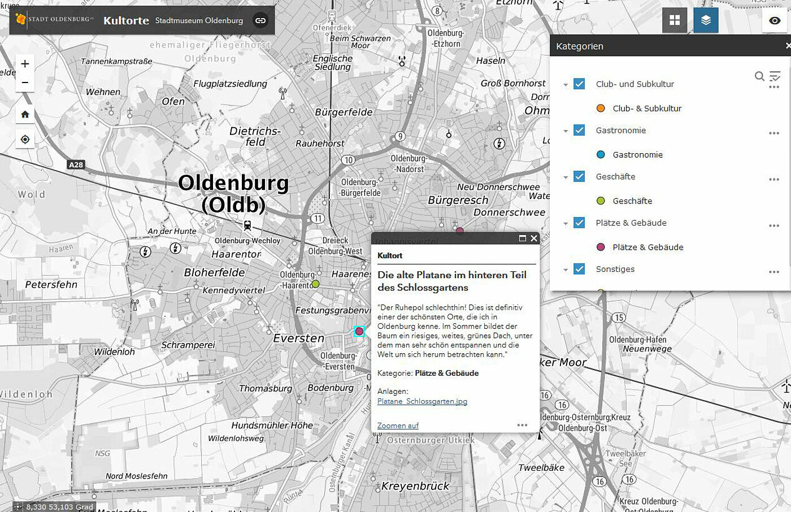This screenshot has width=791, height=512.
Task: Click Stadtmuseum Oldenburg subtitle
Action: [199, 20]
